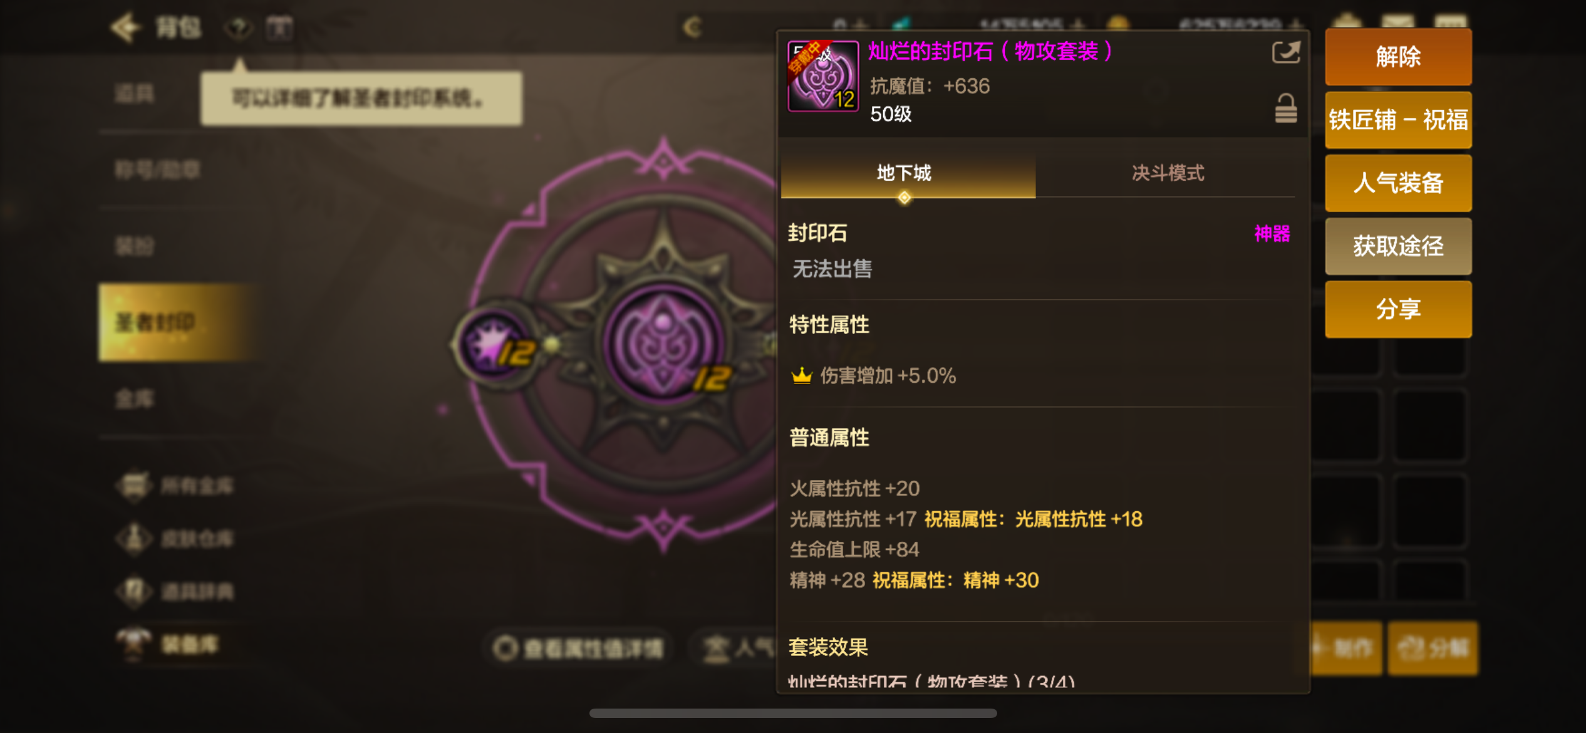Switch to the 决斗模式 tab
1586x733 pixels.
pyautogui.click(x=1168, y=173)
